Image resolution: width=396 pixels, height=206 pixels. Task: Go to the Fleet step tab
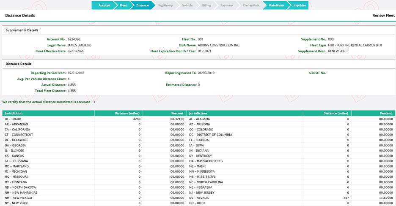click(x=123, y=5)
